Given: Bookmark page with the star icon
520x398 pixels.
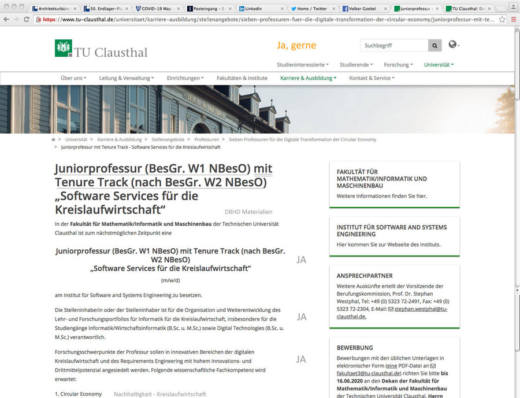Looking at the screenshot, I should (502, 19).
